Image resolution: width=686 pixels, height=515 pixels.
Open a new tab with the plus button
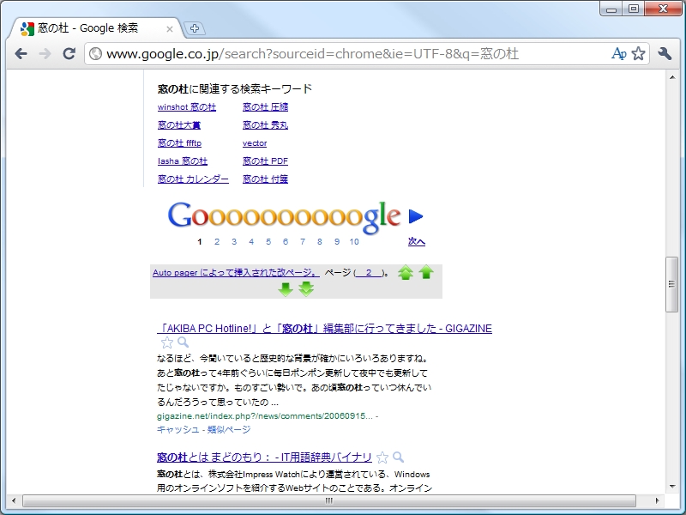[x=195, y=27]
